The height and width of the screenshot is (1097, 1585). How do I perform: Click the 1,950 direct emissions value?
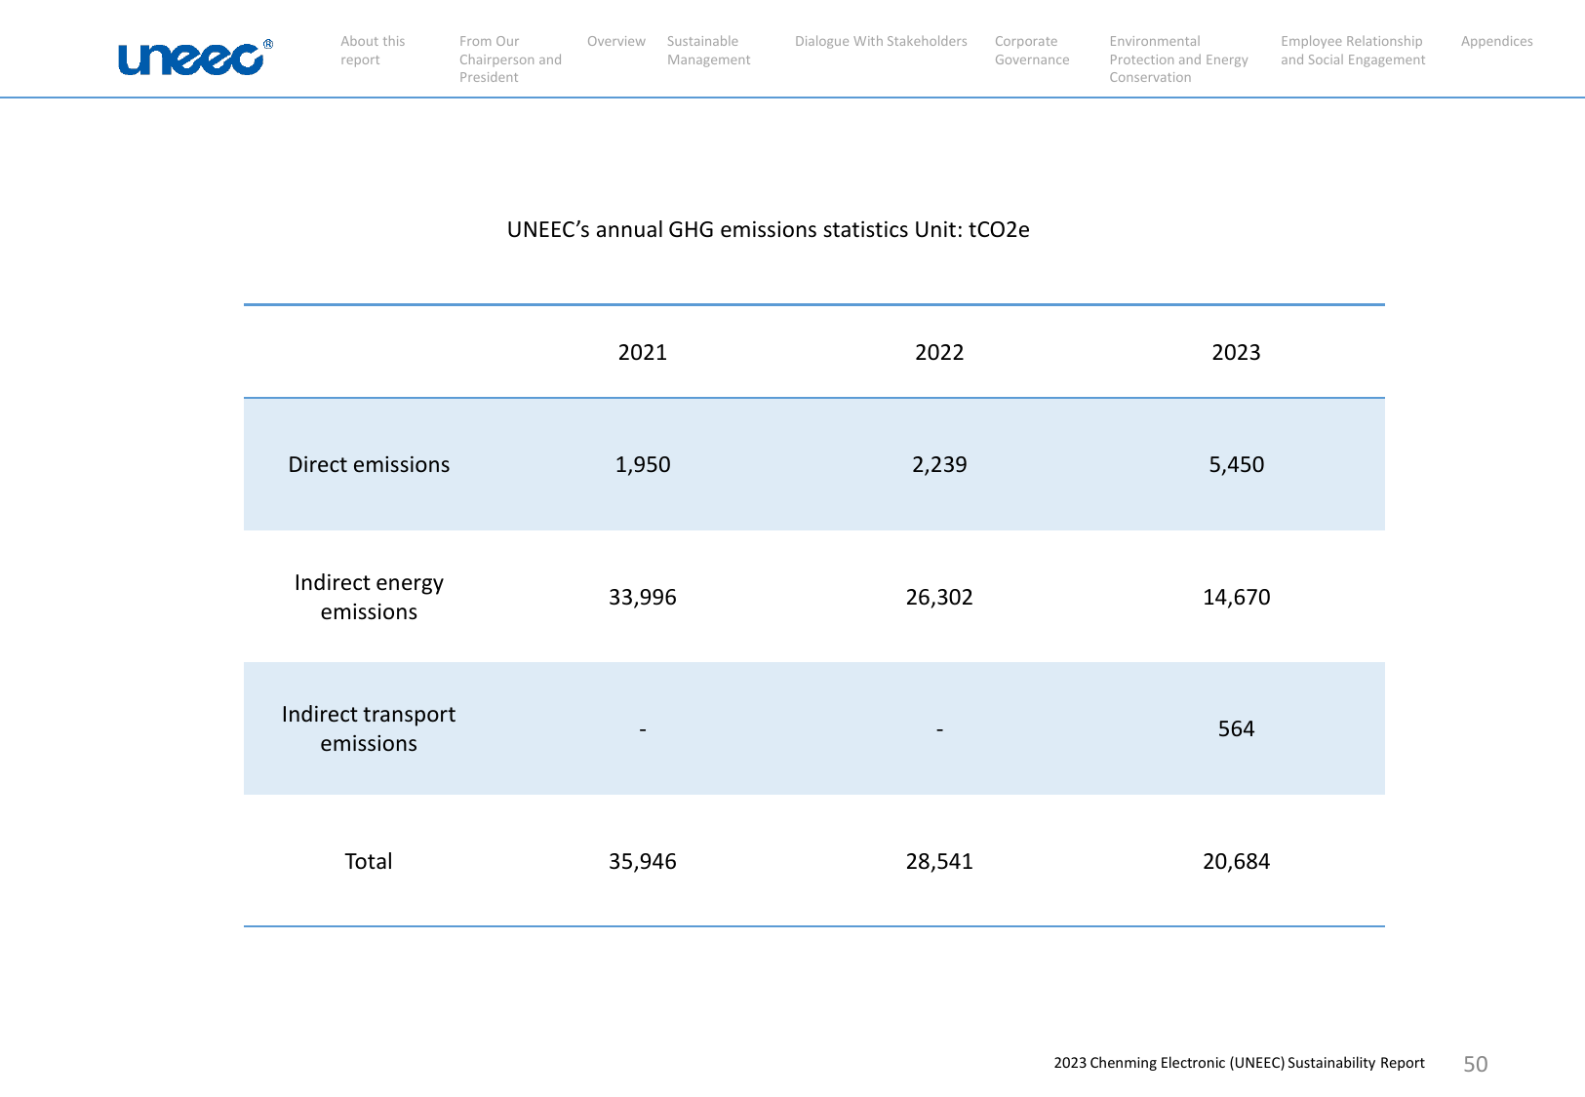[643, 465]
